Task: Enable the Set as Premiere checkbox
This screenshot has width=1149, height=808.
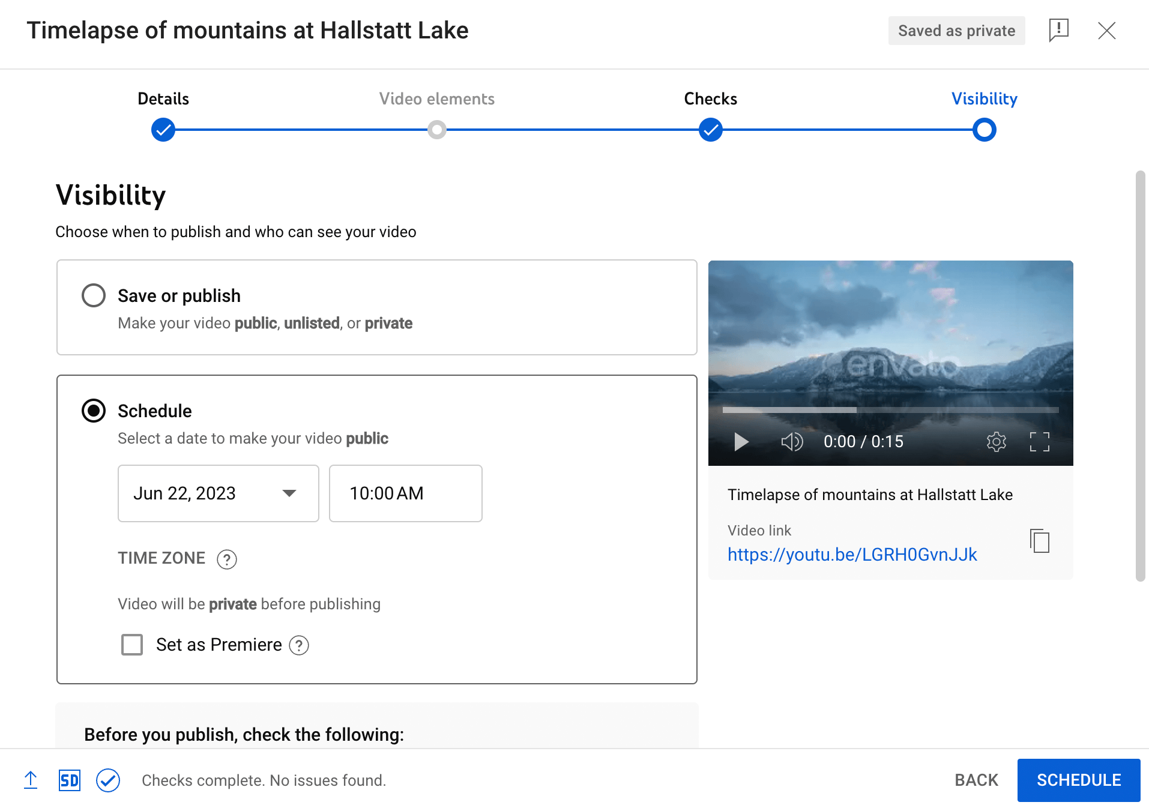Action: 132,645
